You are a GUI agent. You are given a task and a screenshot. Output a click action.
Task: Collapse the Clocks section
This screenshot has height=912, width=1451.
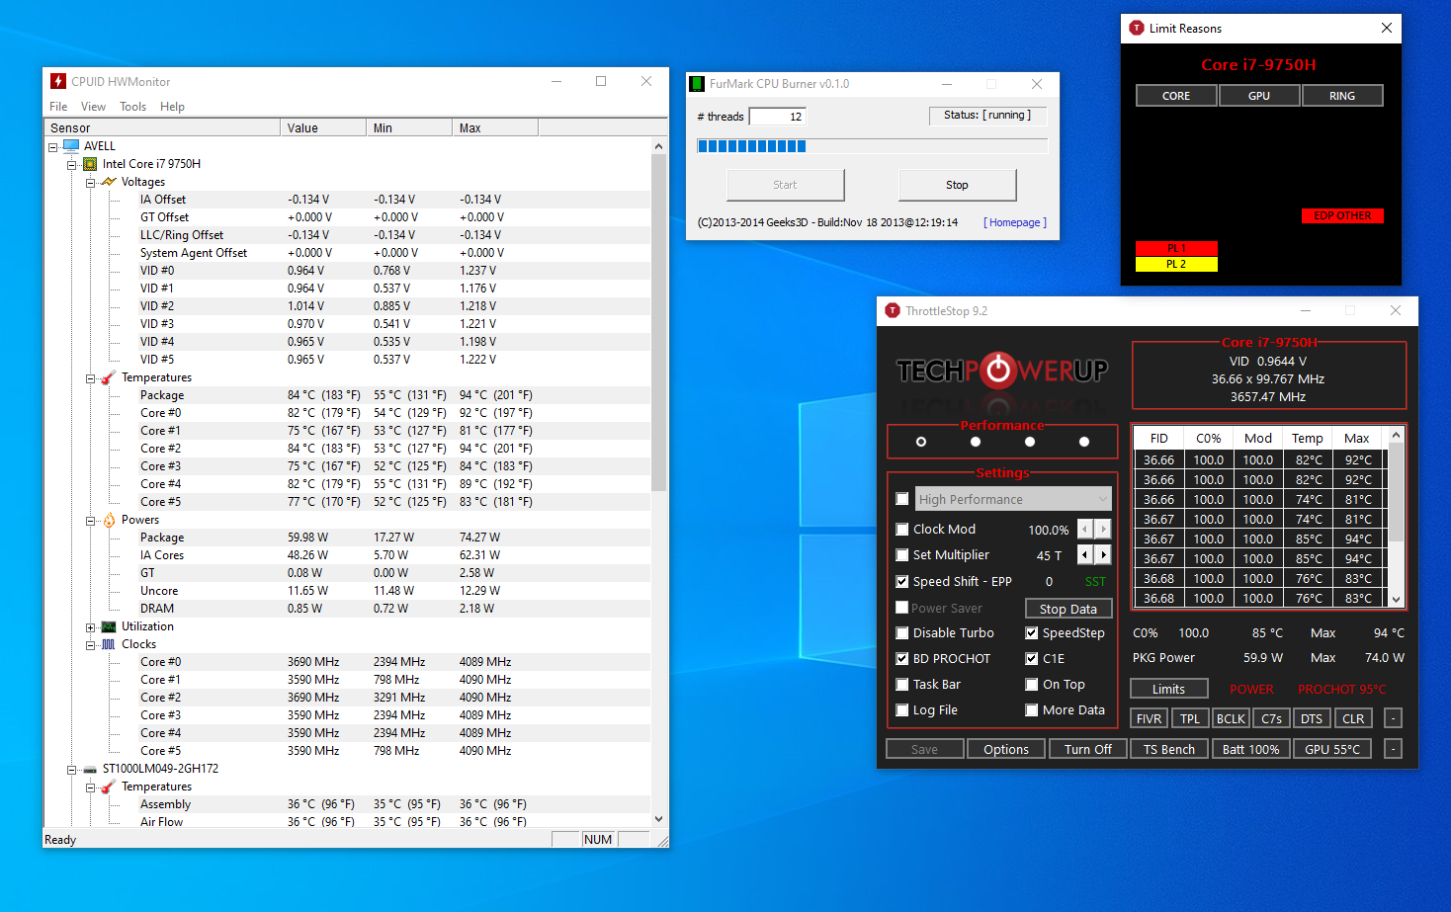(90, 644)
